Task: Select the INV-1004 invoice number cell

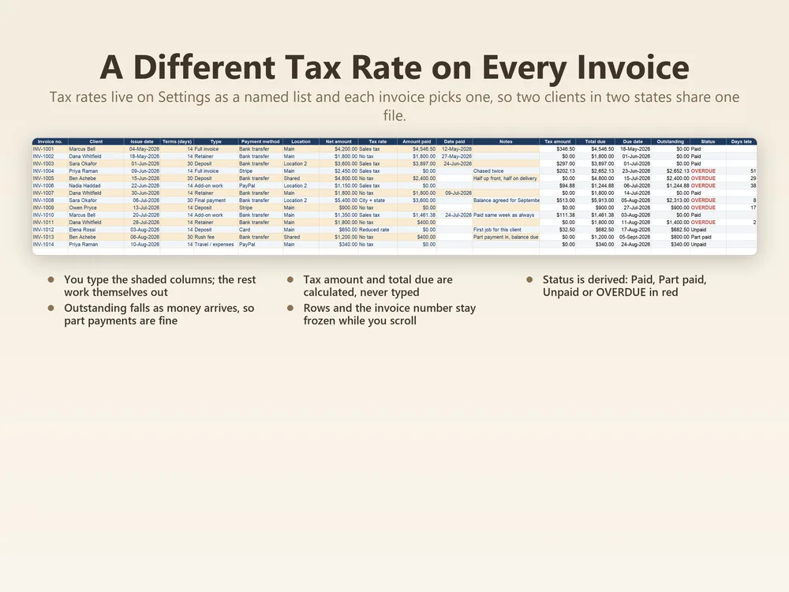Action: (x=50, y=171)
